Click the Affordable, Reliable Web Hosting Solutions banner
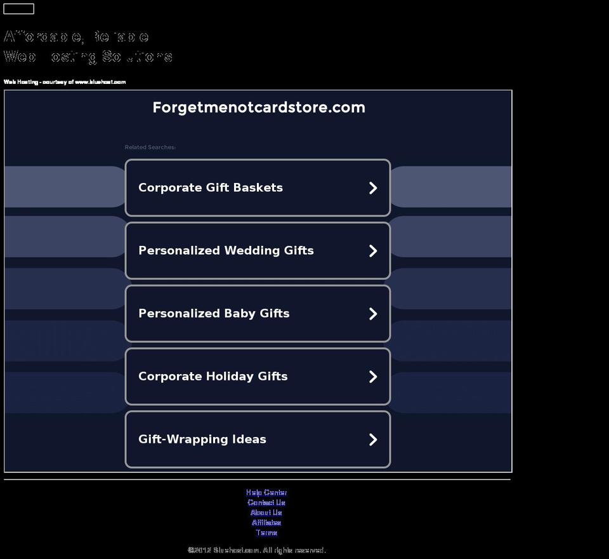This screenshot has width=609, height=559. [x=88, y=46]
